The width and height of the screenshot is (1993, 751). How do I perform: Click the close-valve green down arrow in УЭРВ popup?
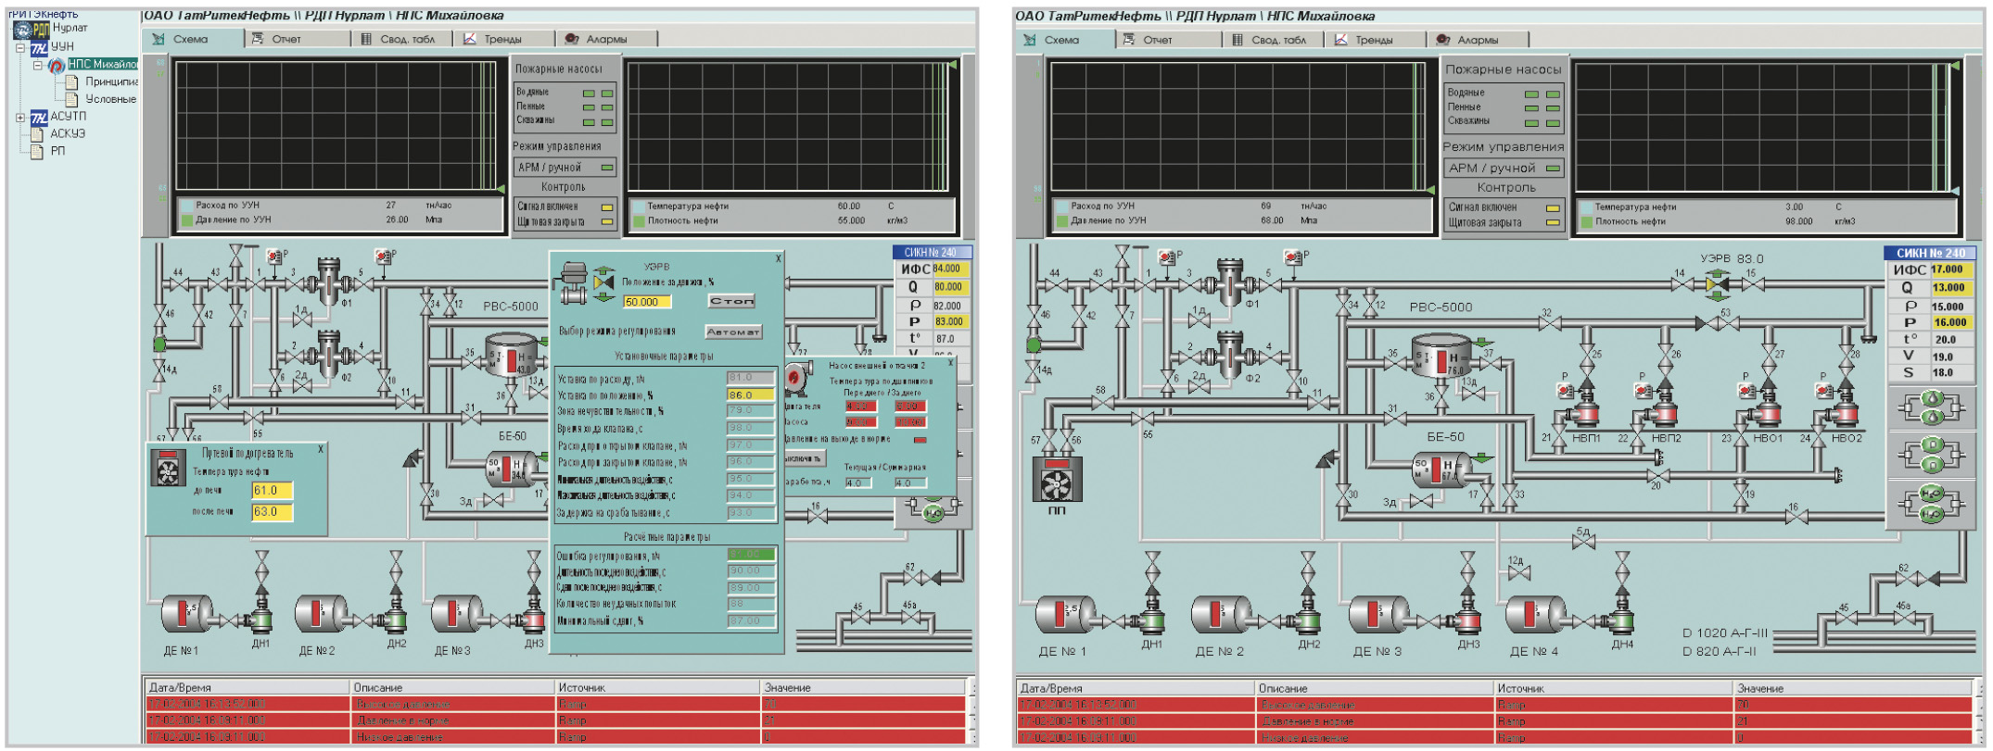pos(604,296)
